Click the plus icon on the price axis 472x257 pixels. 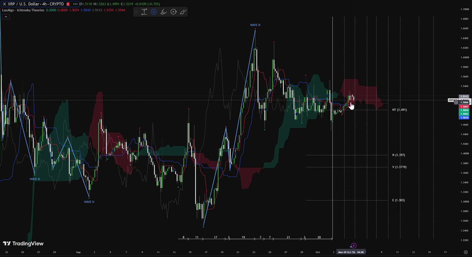click(x=456, y=103)
